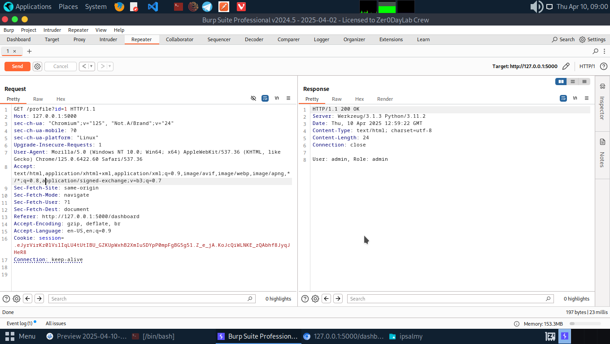Click the Response search help icon
The height and width of the screenshot is (344, 610).
pos(305,299)
